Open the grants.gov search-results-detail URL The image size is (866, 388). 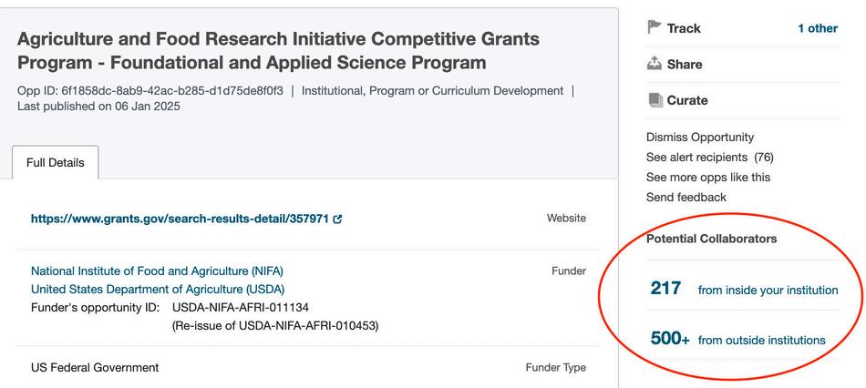click(x=180, y=219)
